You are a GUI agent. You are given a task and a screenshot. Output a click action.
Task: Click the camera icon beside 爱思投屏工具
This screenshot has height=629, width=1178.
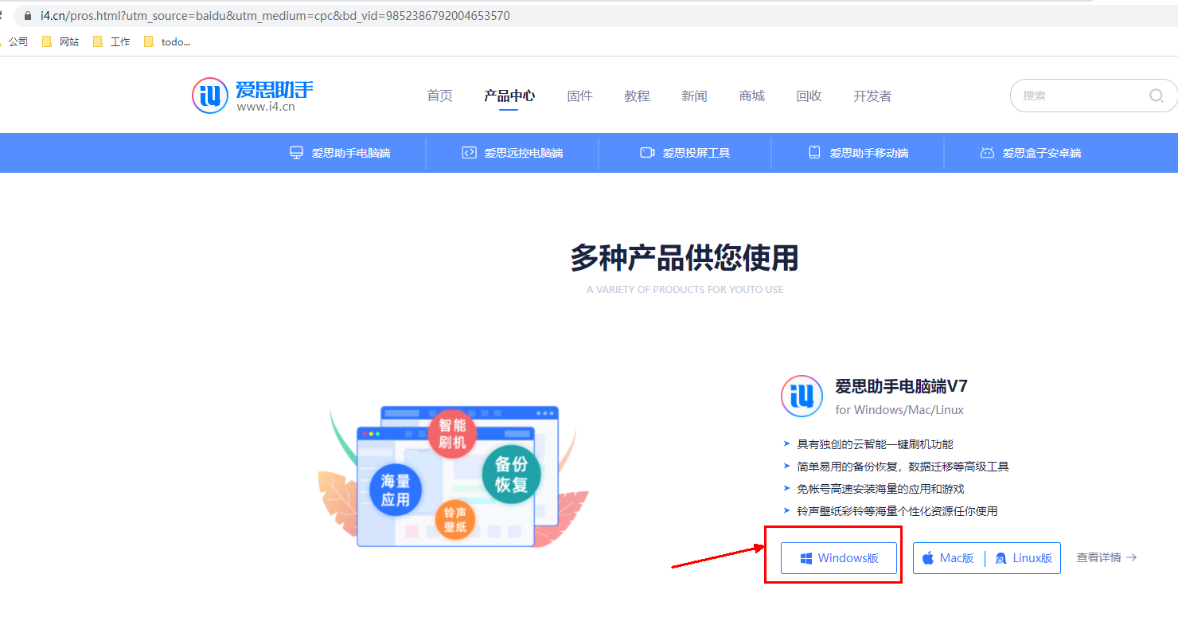(x=647, y=153)
